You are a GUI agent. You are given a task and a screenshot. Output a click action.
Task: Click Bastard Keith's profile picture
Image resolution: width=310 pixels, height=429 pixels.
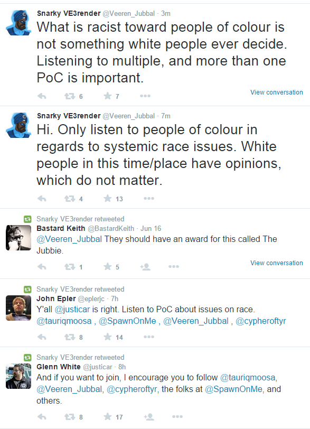tap(18, 238)
